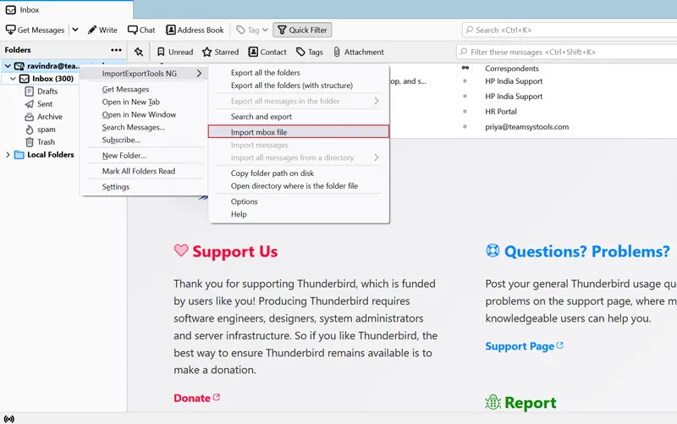677x424 pixels.
Task: Click the Report bug icon
Action: [493, 402]
